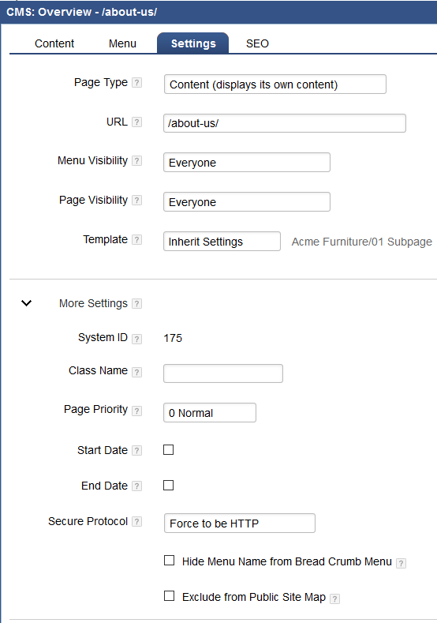The image size is (437, 623).
Task: Check Hide Menu Name from Bread Crumb Menu
Action: [169, 560]
